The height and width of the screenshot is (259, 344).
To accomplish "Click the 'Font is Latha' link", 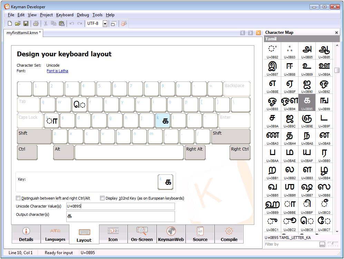I will (58, 71).
